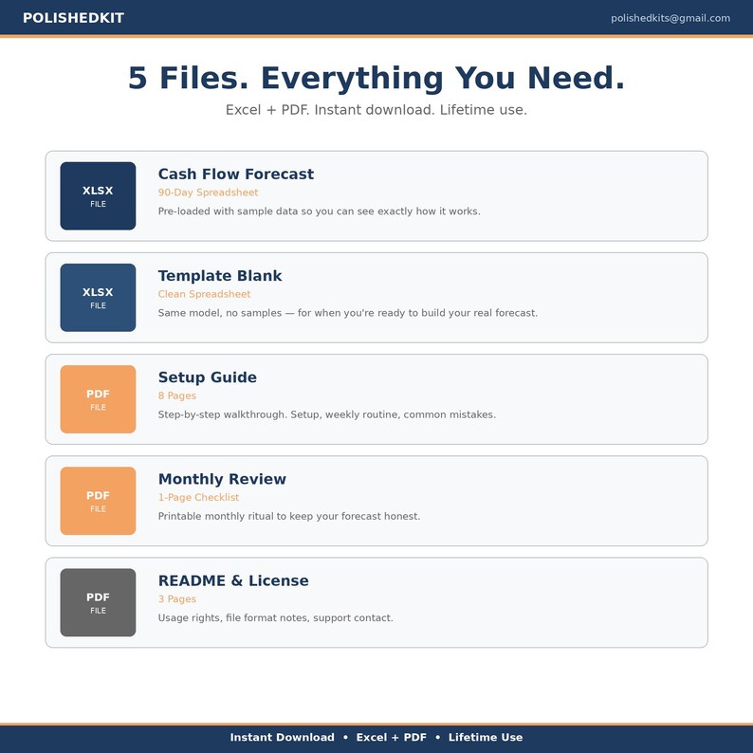The width and height of the screenshot is (753, 753).
Task: Click the description starting 'Same model, no samples'
Action: click(348, 313)
